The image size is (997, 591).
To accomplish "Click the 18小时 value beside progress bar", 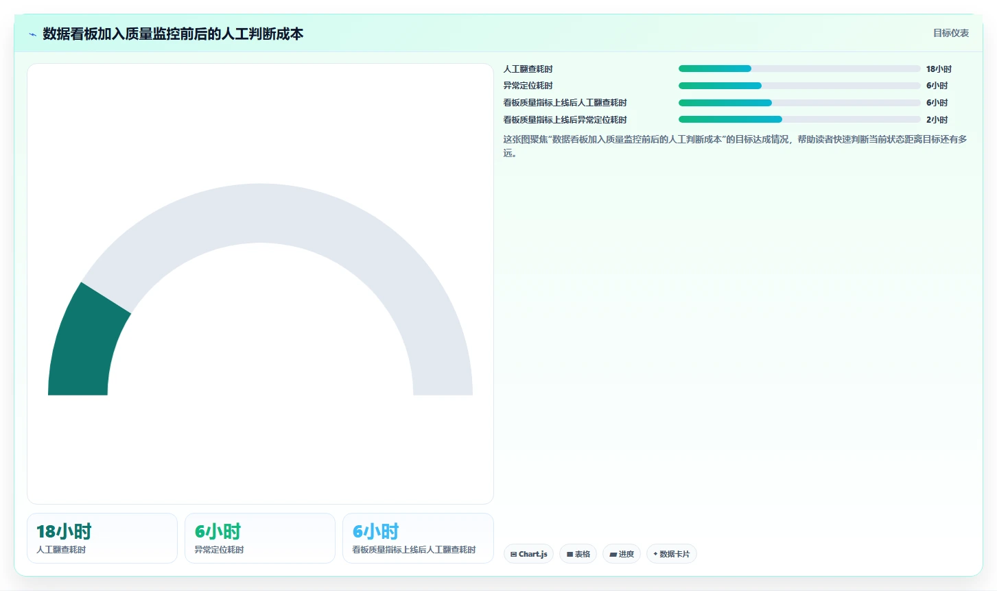I will (x=939, y=69).
